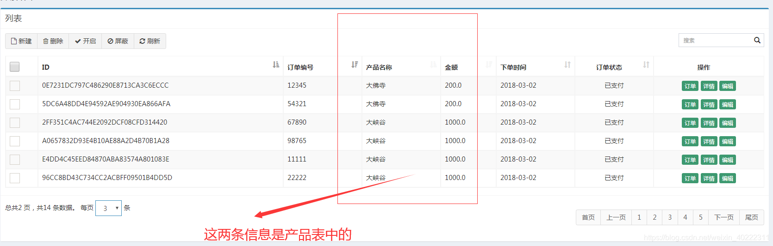Sort by 下单时间 column sort icon
The height and width of the screenshot is (246, 773).
click(567, 65)
